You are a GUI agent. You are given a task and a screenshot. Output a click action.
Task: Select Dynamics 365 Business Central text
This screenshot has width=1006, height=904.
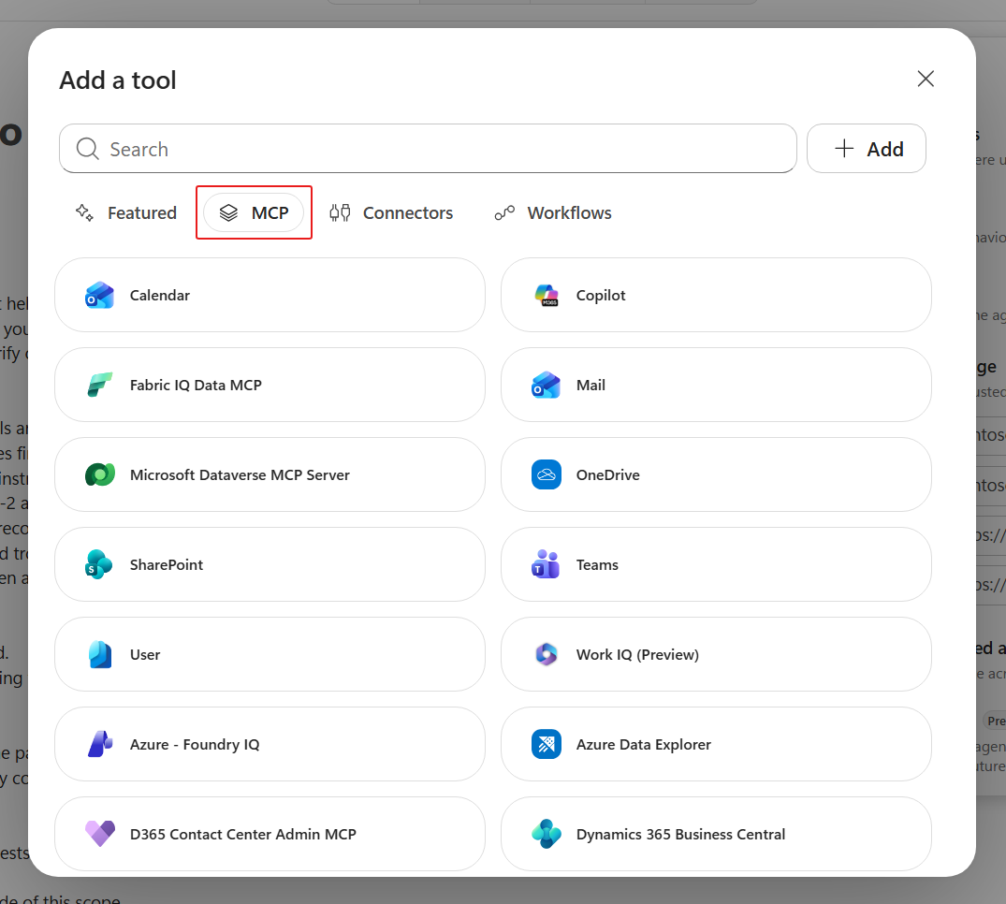pyautogui.click(x=680, y=834)
